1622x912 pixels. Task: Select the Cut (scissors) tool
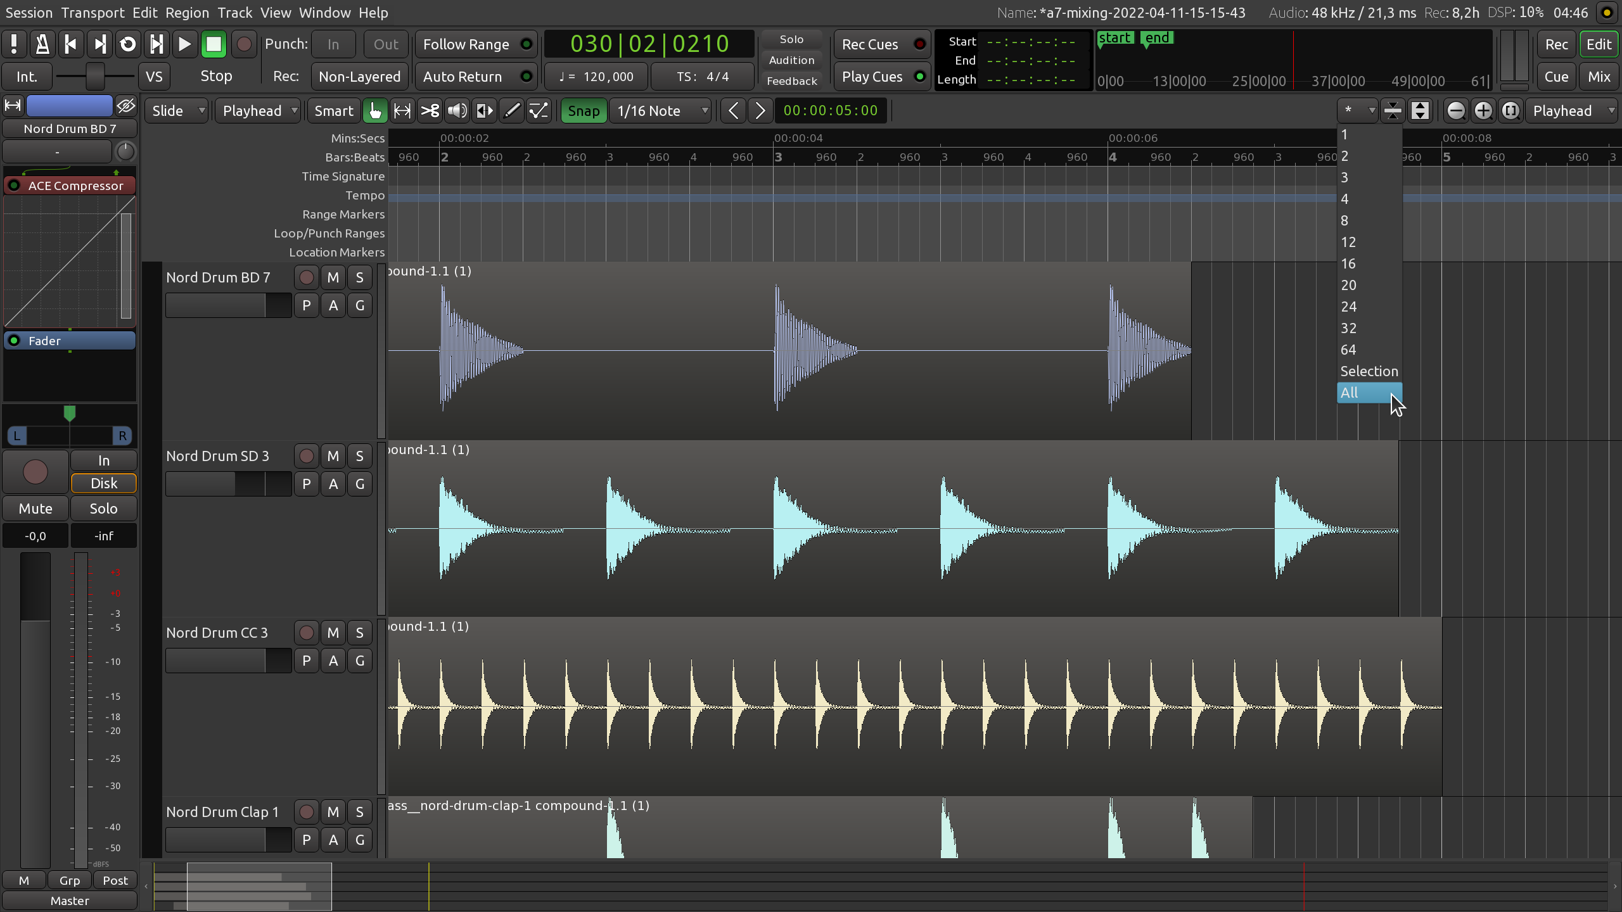pyautogui.click(x=430, y=111)
